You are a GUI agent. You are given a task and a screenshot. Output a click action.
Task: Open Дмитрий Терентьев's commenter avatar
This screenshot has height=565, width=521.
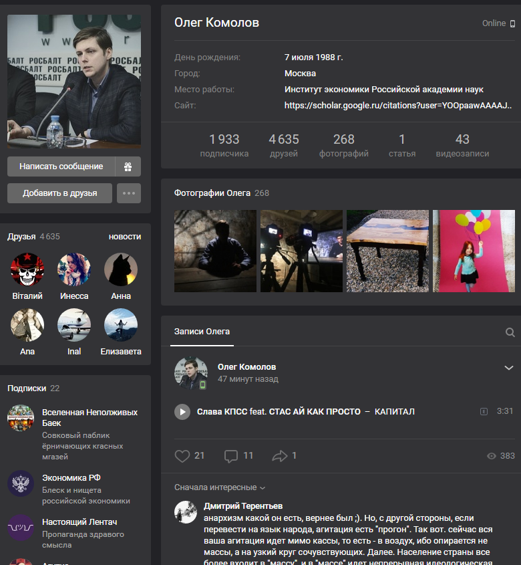point(186,512)
